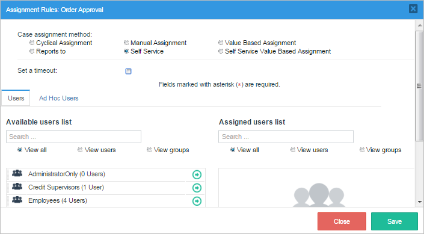Assign Credit Supervisors group using arrow icon
The image size is (424, 234).
[197, 188]
